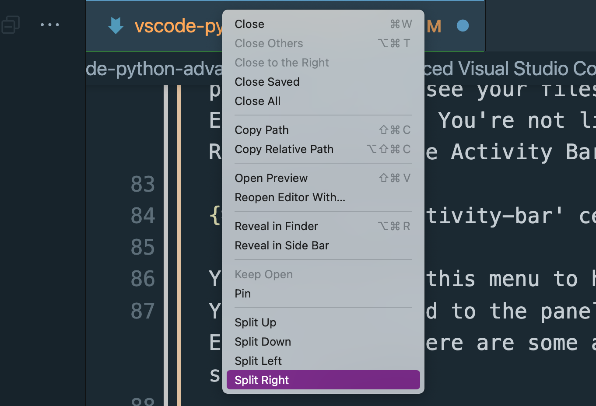Choose Split Left to split the editor
This screenshot has height=406, width=596.
[257, 360]
